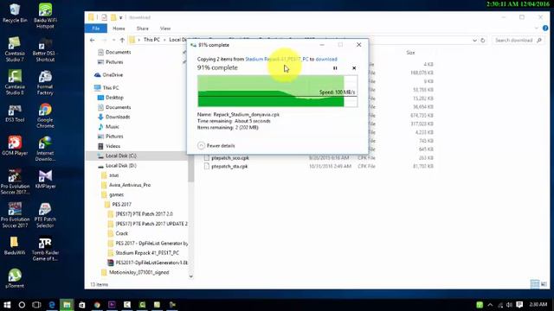
Task: Open Crack folder in tree
Action: [x=118, y=233]
